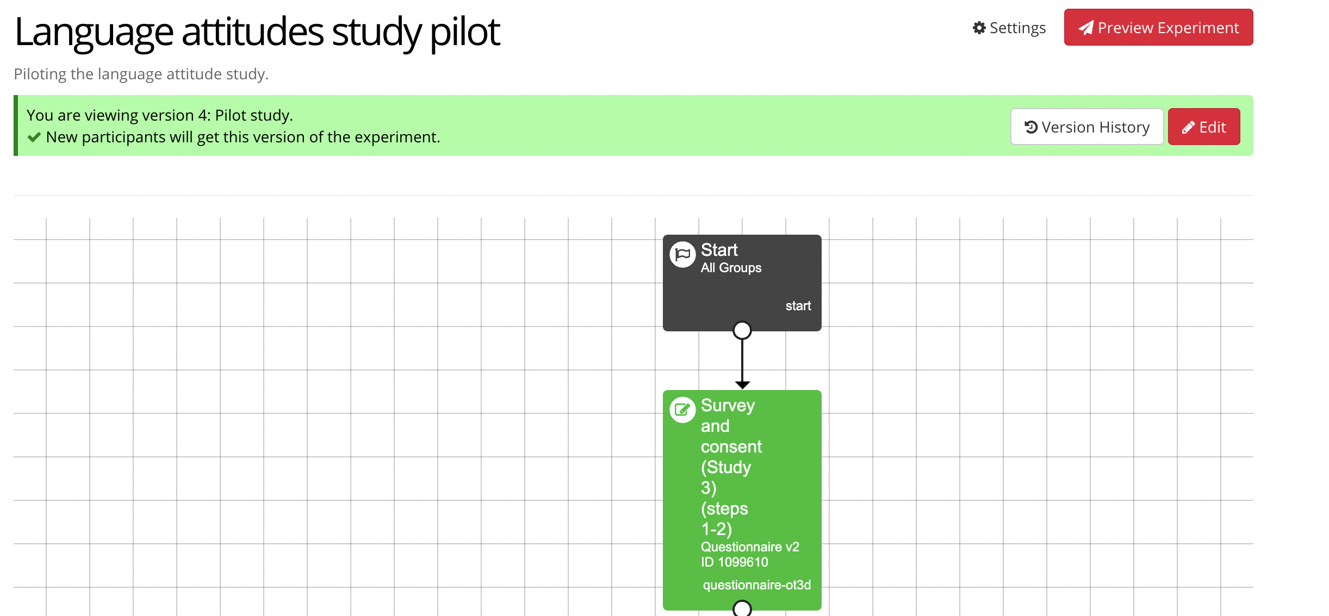Click the 'start' key label on Start node
The width and height of the screenshot is (1329, 616).
coord(798,306)
